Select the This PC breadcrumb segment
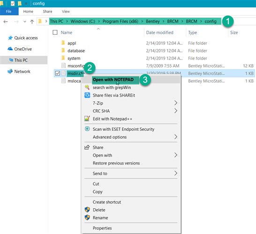Image resolution: width=256 pixels, height=234 pixels. click(56, 22)
